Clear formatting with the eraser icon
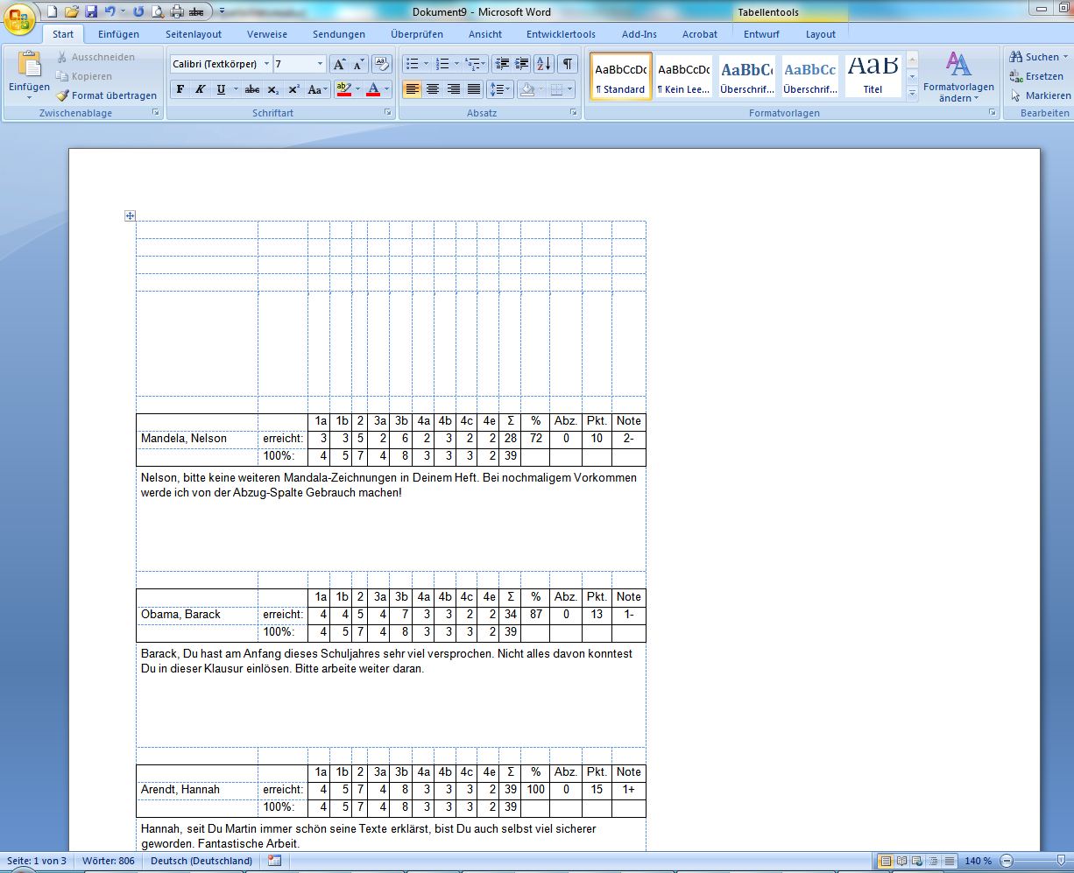This screenshot has height=873, width=1074. pyautogui.click(x=381, y=64)
